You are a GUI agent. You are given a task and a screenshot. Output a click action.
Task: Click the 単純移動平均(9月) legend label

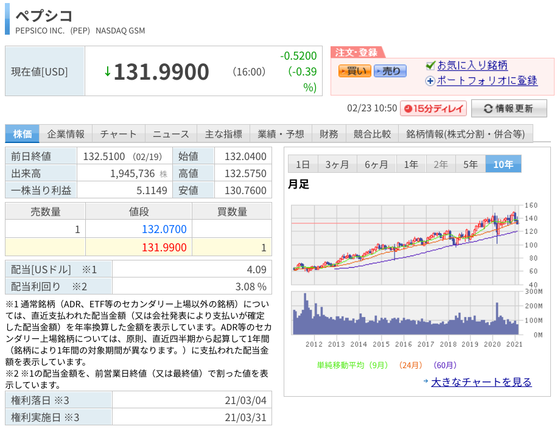[x=352, y=365]
